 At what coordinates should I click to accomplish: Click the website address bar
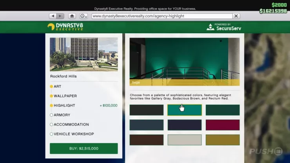pos(162,16)
